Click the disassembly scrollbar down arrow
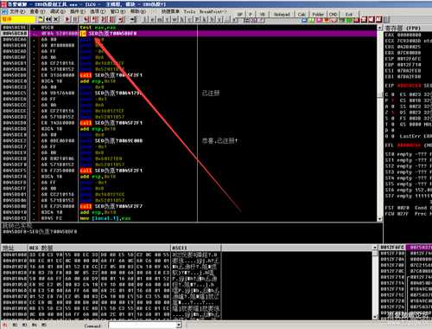Screen dimensions: 432x329 [x=380, y=219]
